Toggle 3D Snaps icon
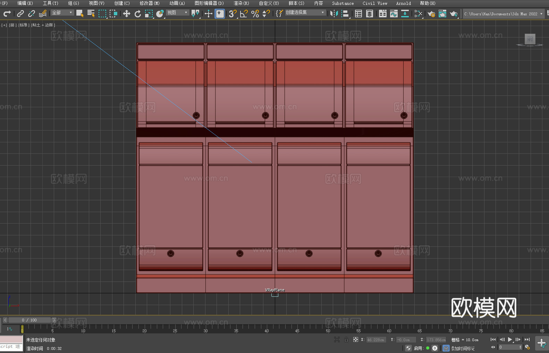The image size is (549, 353). point(233,14)
